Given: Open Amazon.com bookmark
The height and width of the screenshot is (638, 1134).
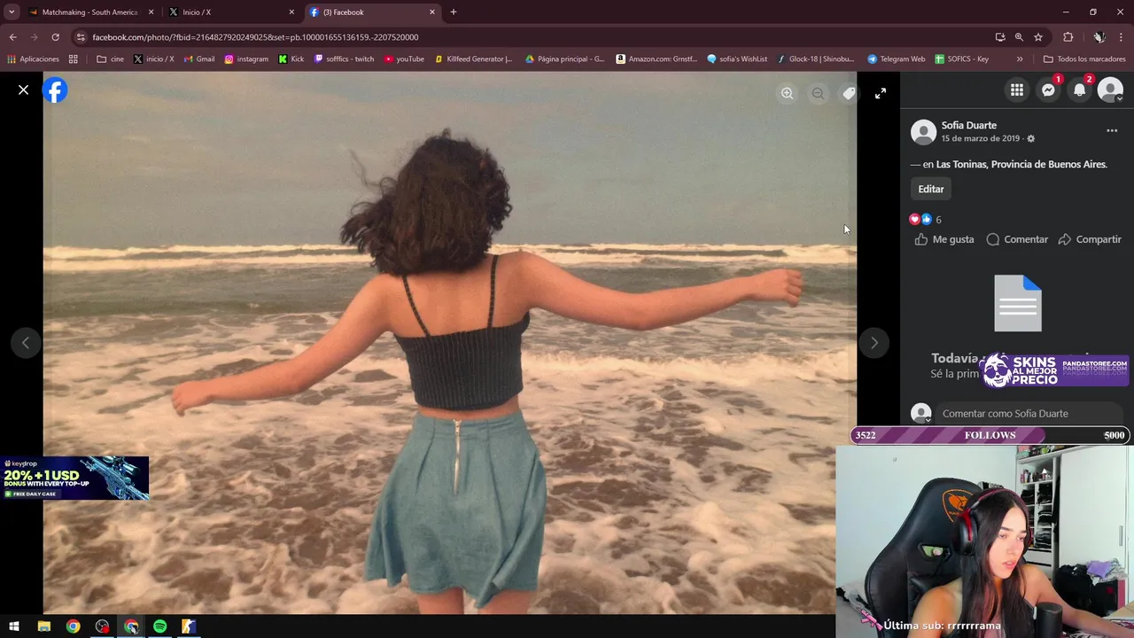Looking at the screenshot, I should coord(655,59).
